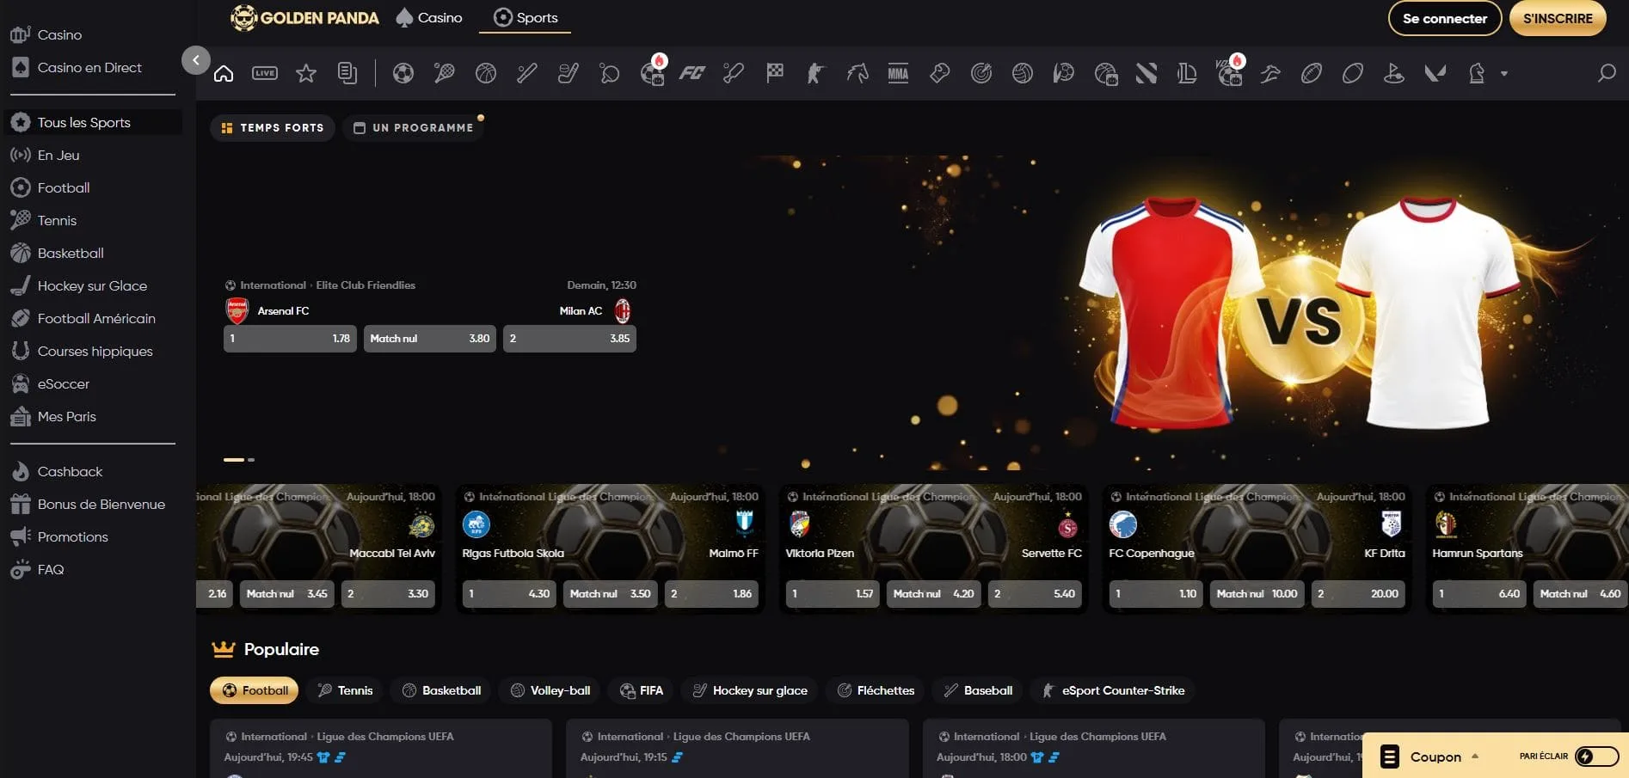Viewport: 1629px width, 778px height.
Task: Select the ice hockey stick icon in toolbar
Action: (569, 74)
